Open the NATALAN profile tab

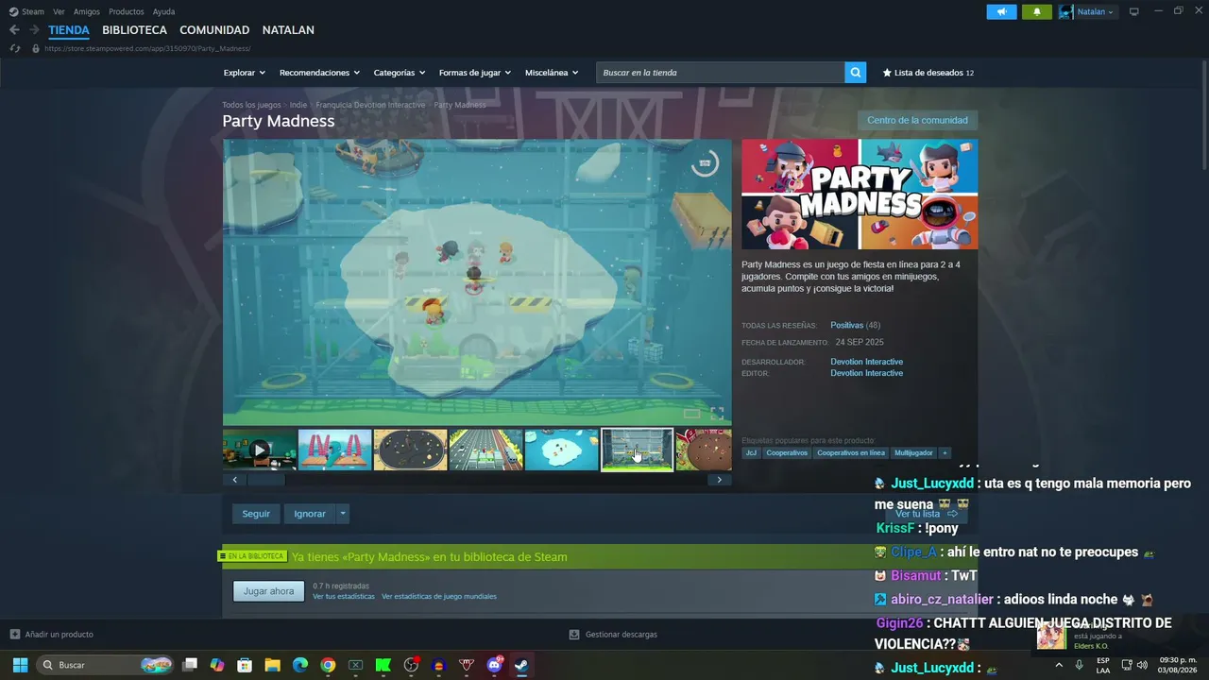click(x=288, y=30)
